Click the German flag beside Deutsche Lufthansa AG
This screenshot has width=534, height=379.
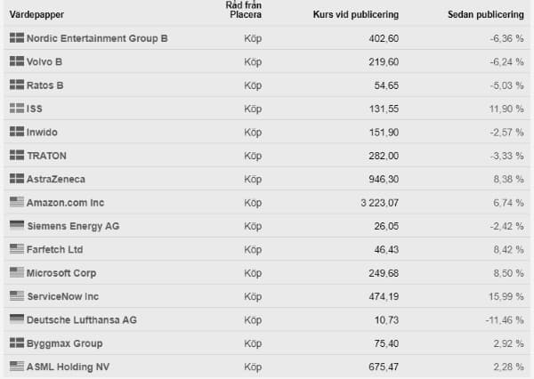17,319
